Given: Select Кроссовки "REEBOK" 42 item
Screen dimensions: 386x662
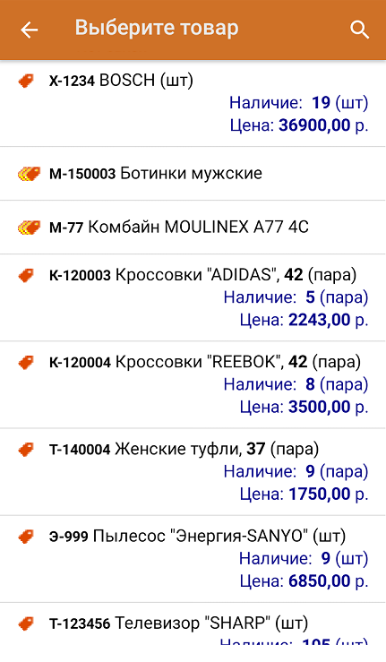Looking at the screenshot, I should click(193, 384).
